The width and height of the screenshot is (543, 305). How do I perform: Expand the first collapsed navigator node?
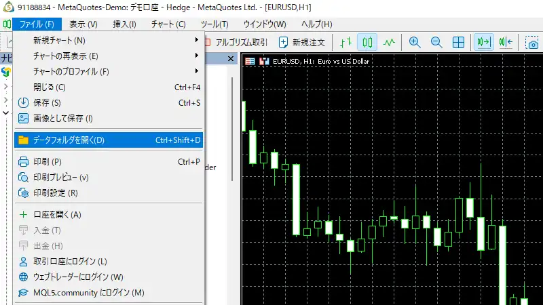[x=5, y=87]
